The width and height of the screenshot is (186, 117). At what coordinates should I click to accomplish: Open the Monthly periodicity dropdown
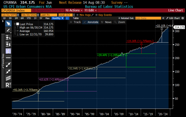58,18
